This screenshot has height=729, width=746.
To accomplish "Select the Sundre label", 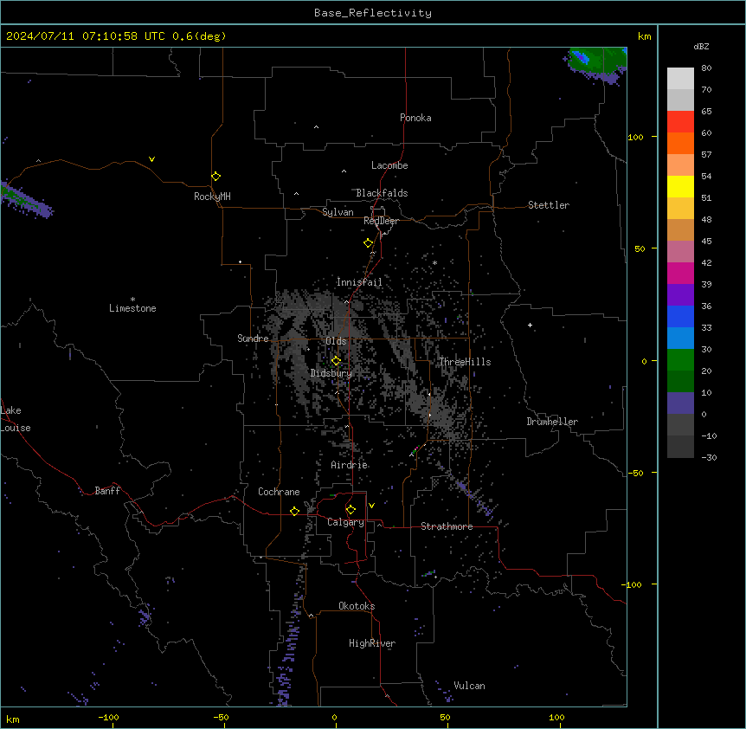I will [253, 339].
